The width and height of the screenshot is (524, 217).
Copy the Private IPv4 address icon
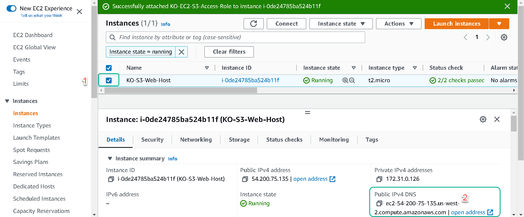tap(379, 179)
